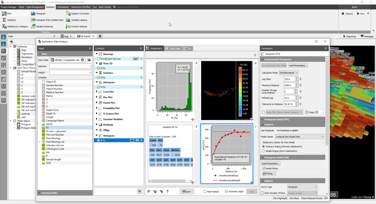Toggle Fe checkbox under View 3D
This screenshot has height=204, width=376.
(x=98, y=68)
